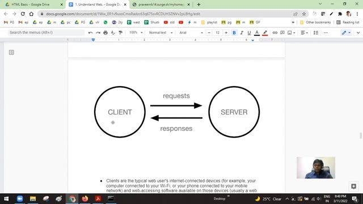Viewport: 363px width, 204px height.
Task: Open the Chrome three-dot menu
Action: click(x=357, y=14)
